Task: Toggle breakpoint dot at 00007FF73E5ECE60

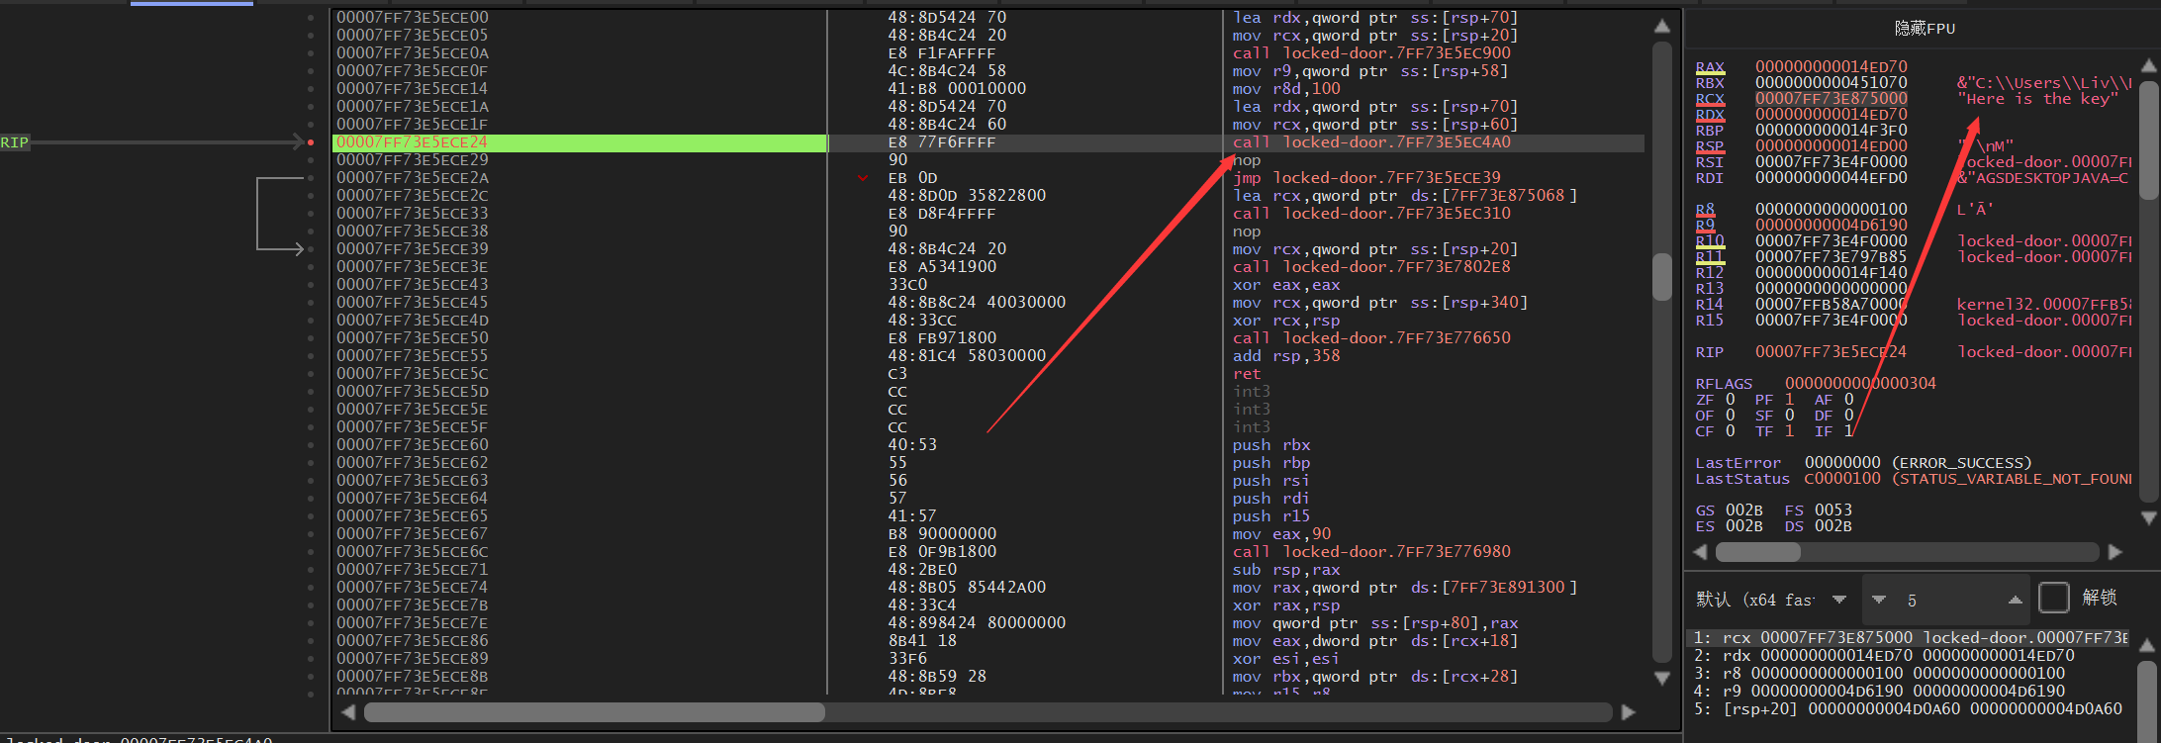Action: coord(311,445)
